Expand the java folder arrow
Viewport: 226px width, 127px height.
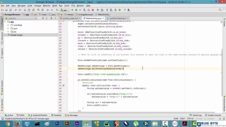point(8,28)
